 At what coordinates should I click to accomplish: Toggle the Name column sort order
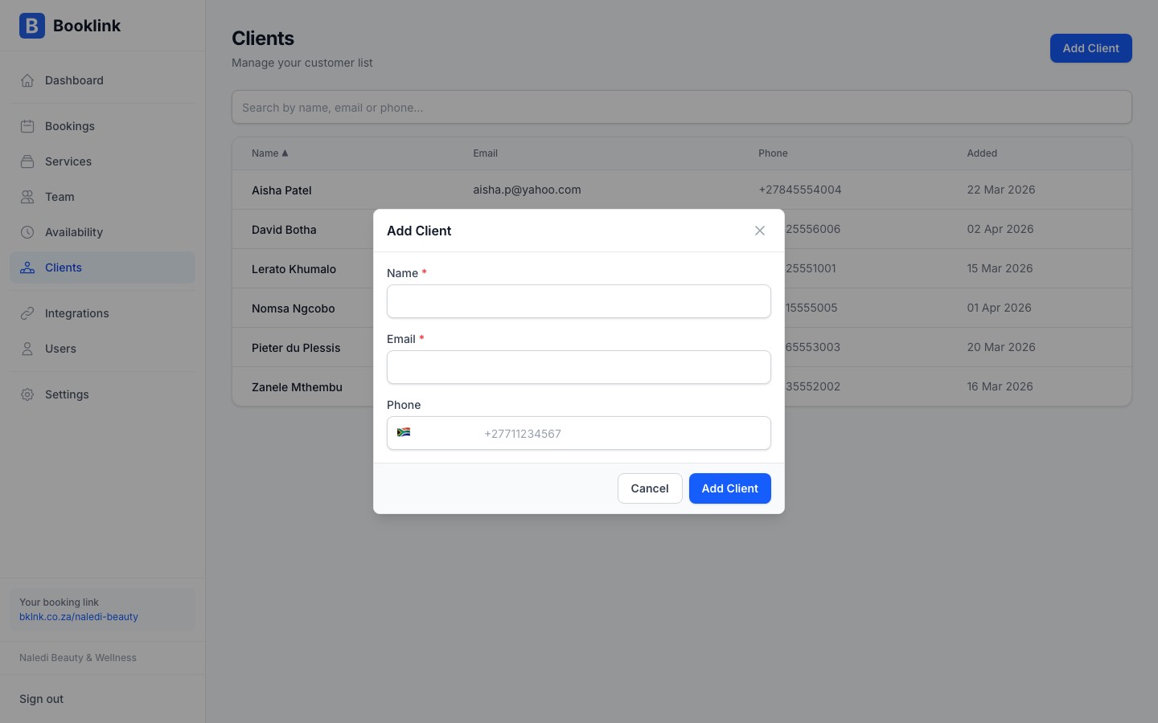[270, 153]
